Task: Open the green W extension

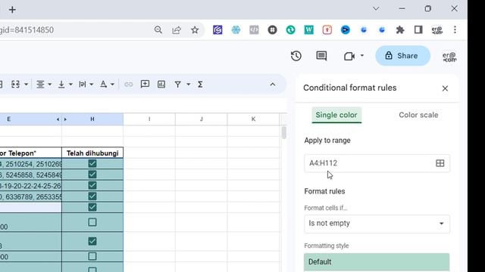Action: (308, 30)
